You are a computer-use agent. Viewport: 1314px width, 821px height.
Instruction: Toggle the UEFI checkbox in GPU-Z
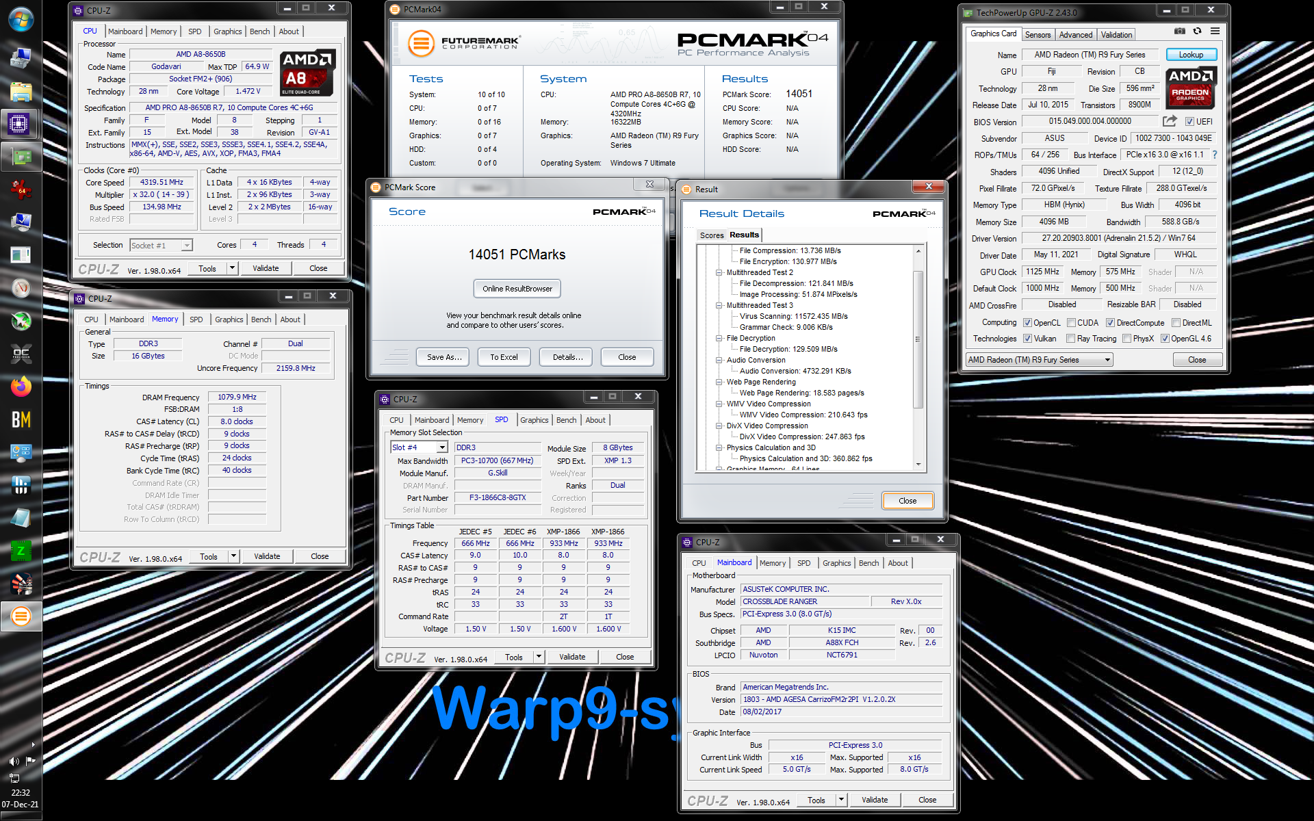[1189, 122]
